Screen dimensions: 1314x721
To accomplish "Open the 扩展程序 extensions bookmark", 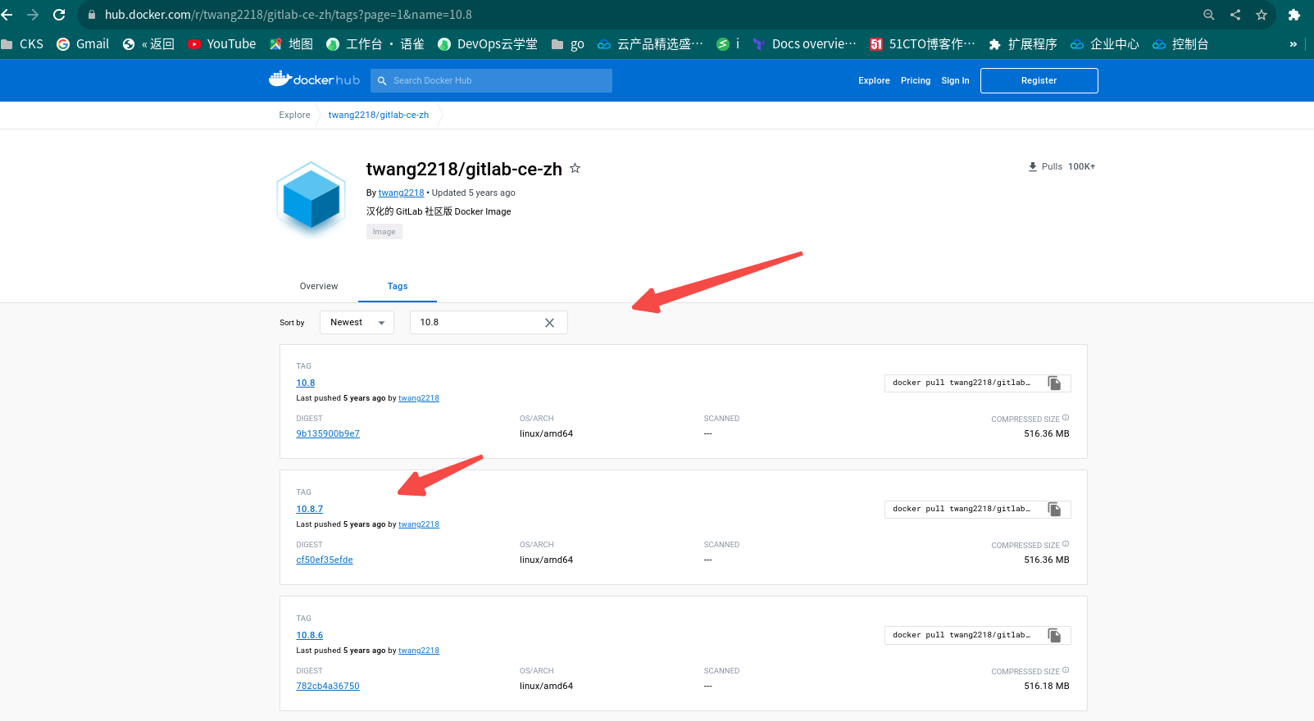I will [1023, 44].
